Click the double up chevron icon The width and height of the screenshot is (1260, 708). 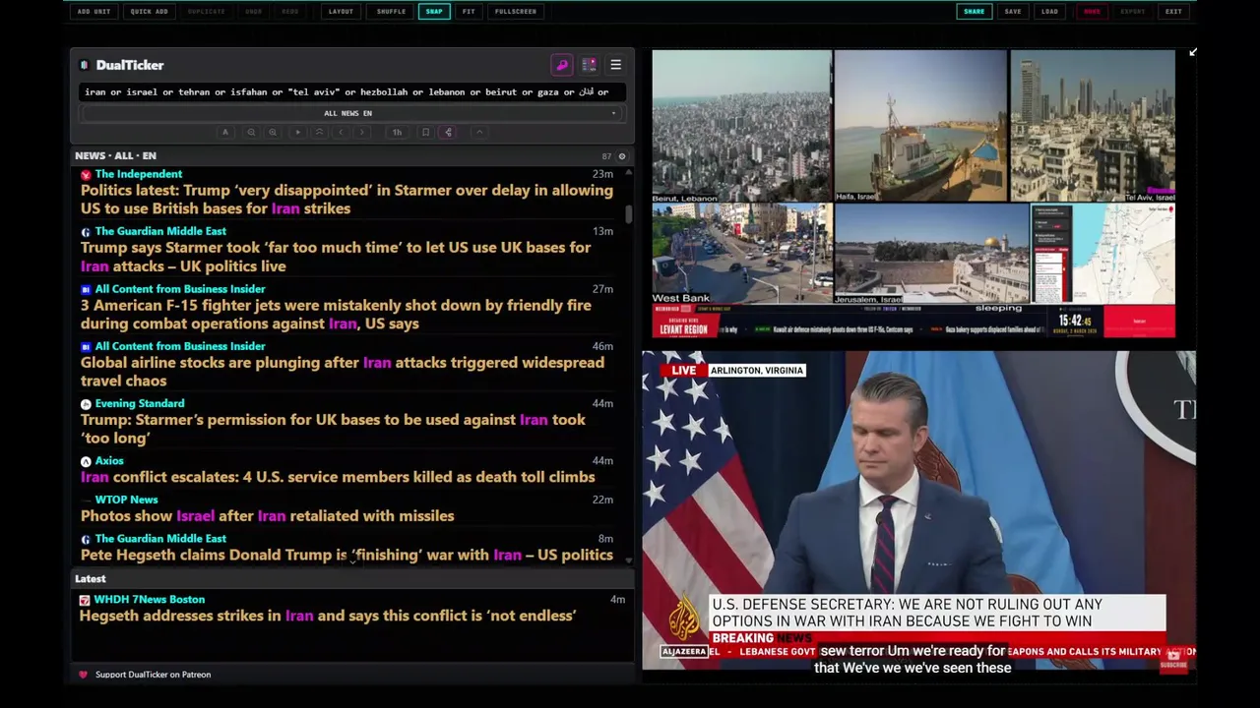click(319, 132)
